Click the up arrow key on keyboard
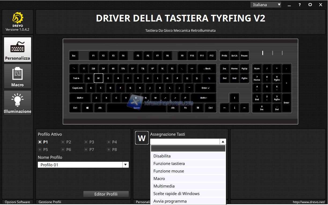Screen dimensions: 328x205 pos(234,98)
